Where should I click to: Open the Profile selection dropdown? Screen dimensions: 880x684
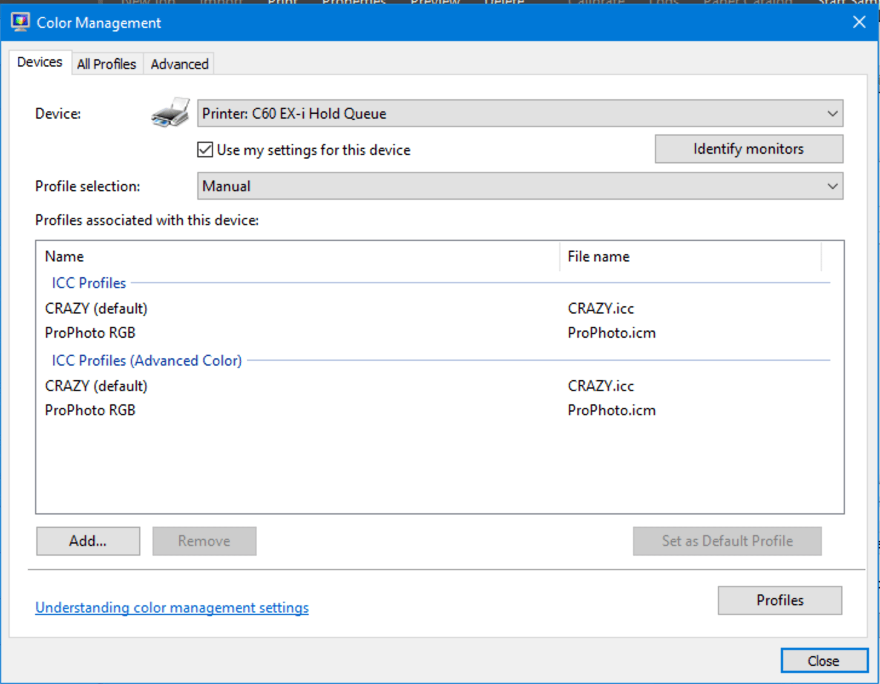[520, 186]
